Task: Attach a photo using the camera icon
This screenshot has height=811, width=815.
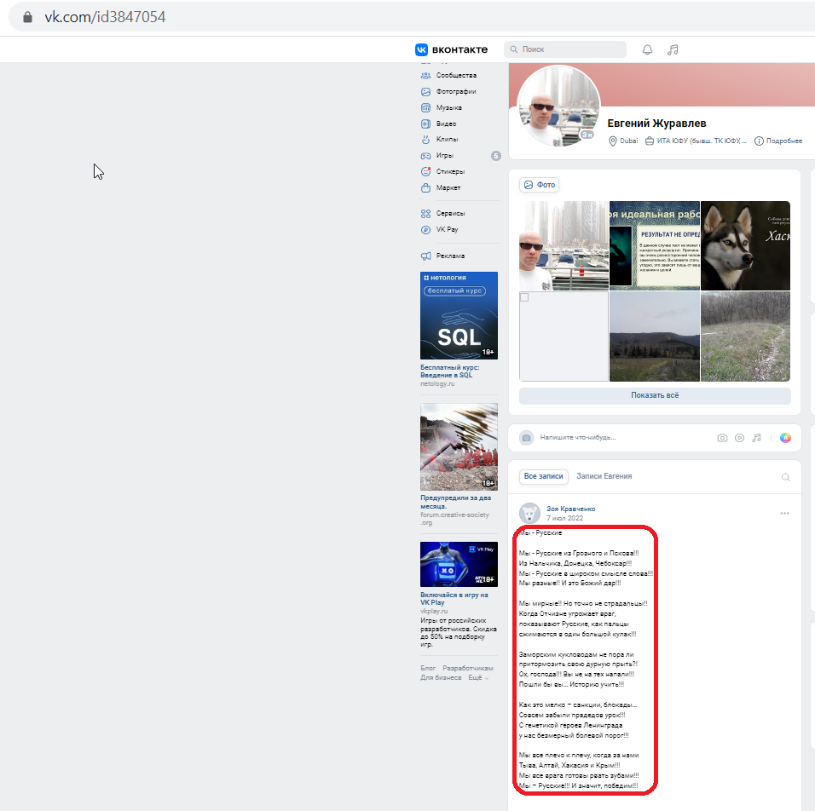Action: 722,438
